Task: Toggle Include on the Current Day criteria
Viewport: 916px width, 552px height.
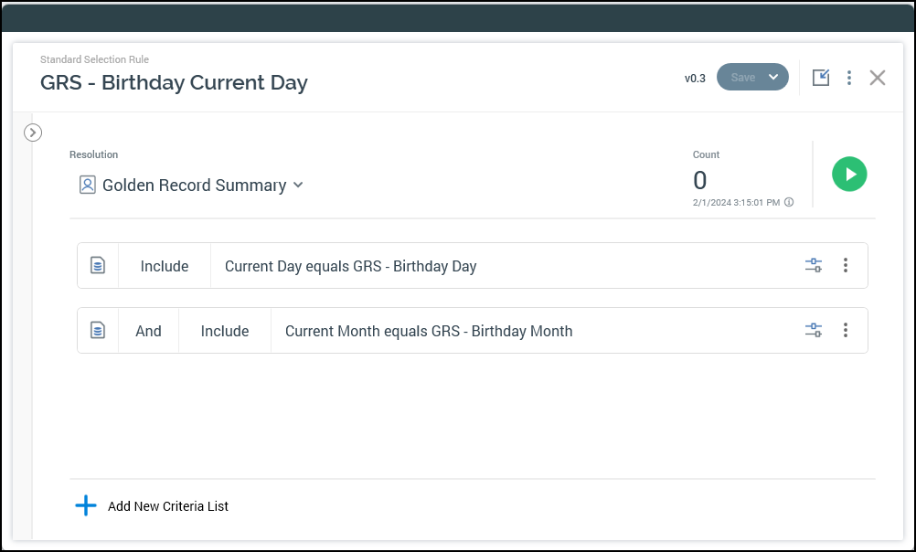Action: pos(165,266)
